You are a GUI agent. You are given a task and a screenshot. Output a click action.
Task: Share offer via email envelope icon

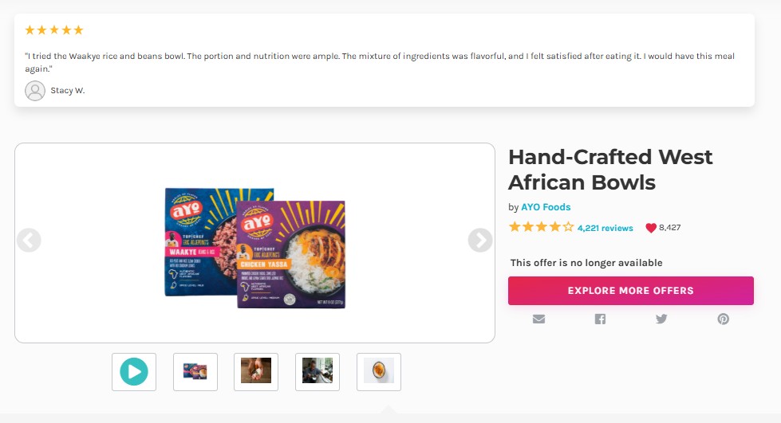[538, 319]
